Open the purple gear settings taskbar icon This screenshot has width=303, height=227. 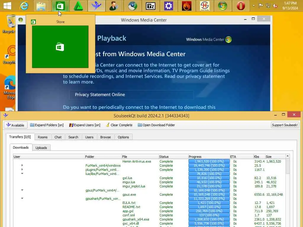(168, 6)
